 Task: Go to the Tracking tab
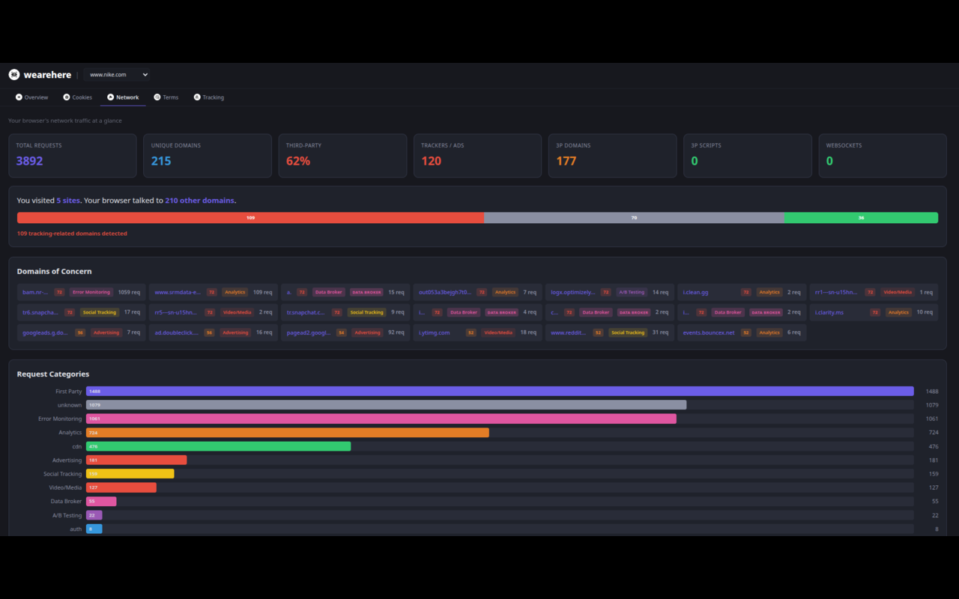(209, 97)
